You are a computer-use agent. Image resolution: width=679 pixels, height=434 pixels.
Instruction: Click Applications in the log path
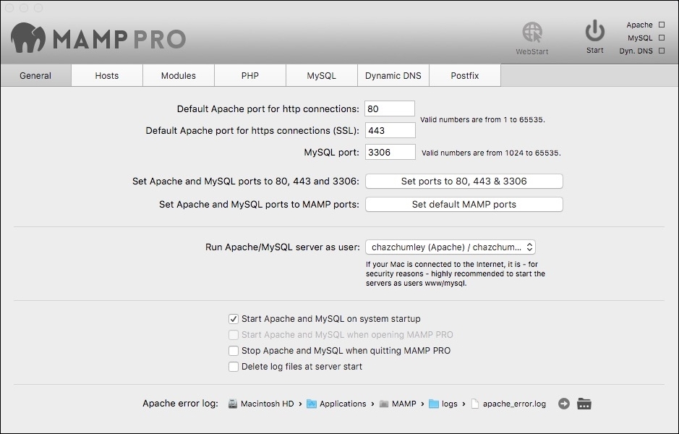click(x=343, y=404)
